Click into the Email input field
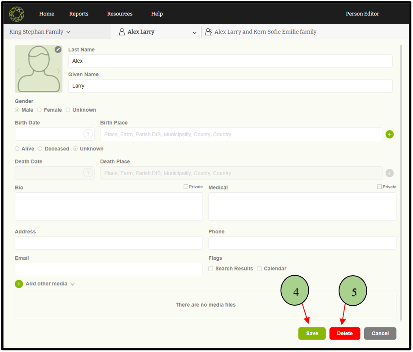This screenshot has height=352, width=413. click(x=108, y=270)
